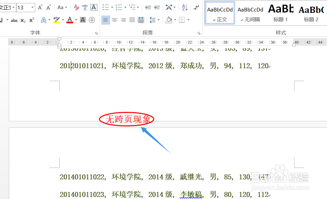
Task: Click the Show/Hide paragraph marks icon
Action: coord(196,8)
